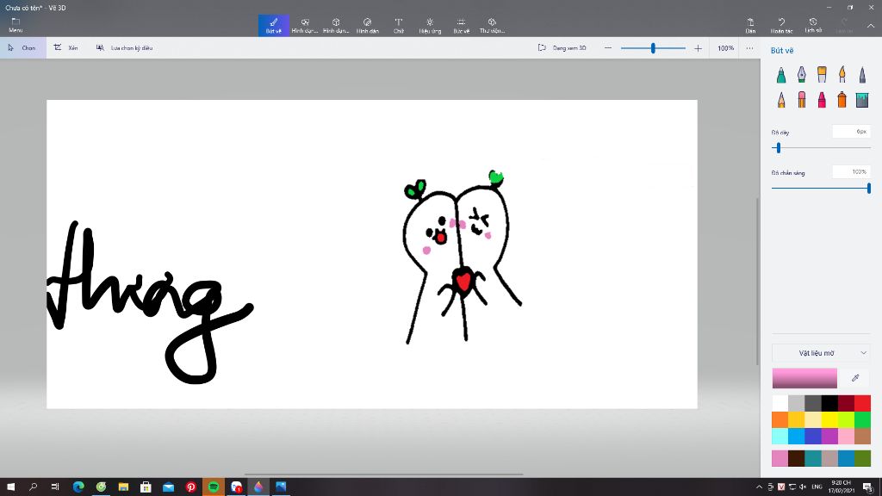Open the three-dots more options
The width and height of the screenshot is (882, 496).
click(x=750, y=48)
